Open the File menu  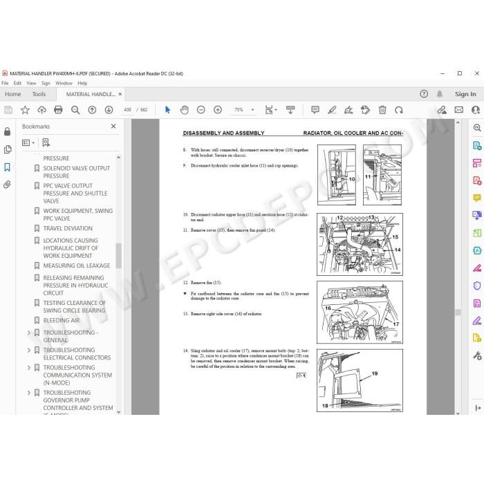[5, 83]
